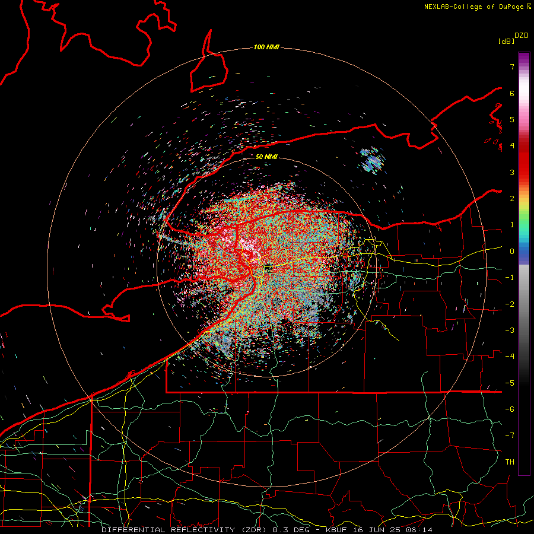Screen dimensions: 534x534
Task: Click the 0.3 DEG elevation angle text
Action: point(291,530)
